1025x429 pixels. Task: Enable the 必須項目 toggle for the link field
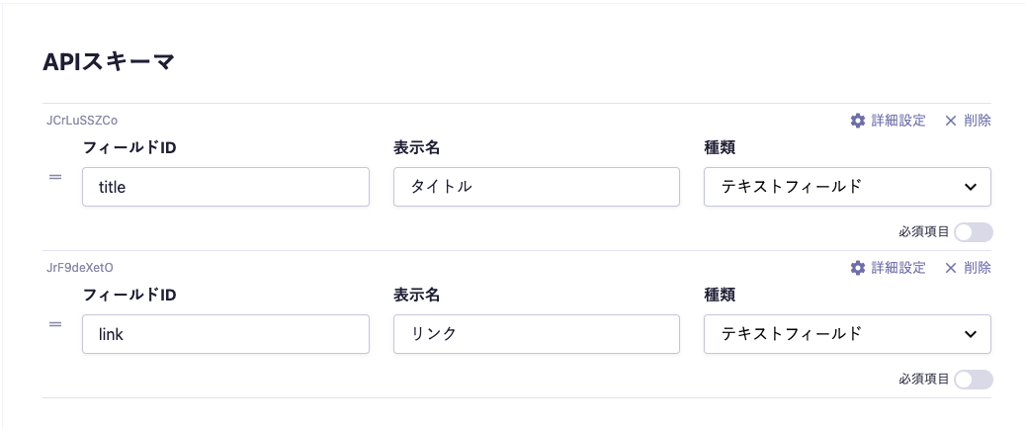click(973, 380)
